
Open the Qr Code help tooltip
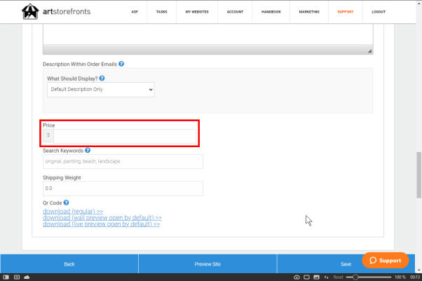click(x=66, y=203)
